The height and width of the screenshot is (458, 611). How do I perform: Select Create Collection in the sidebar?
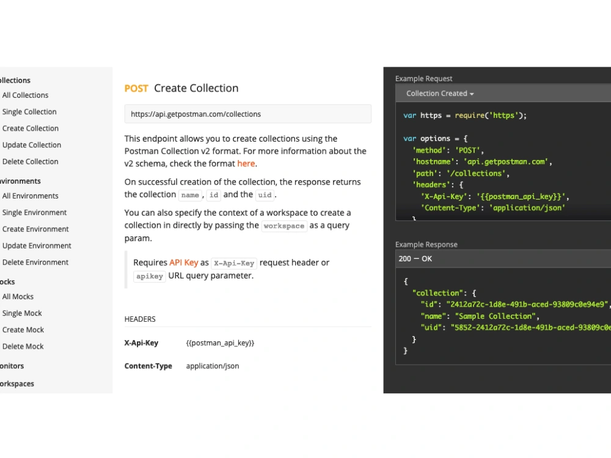click(x=30, y=128)
